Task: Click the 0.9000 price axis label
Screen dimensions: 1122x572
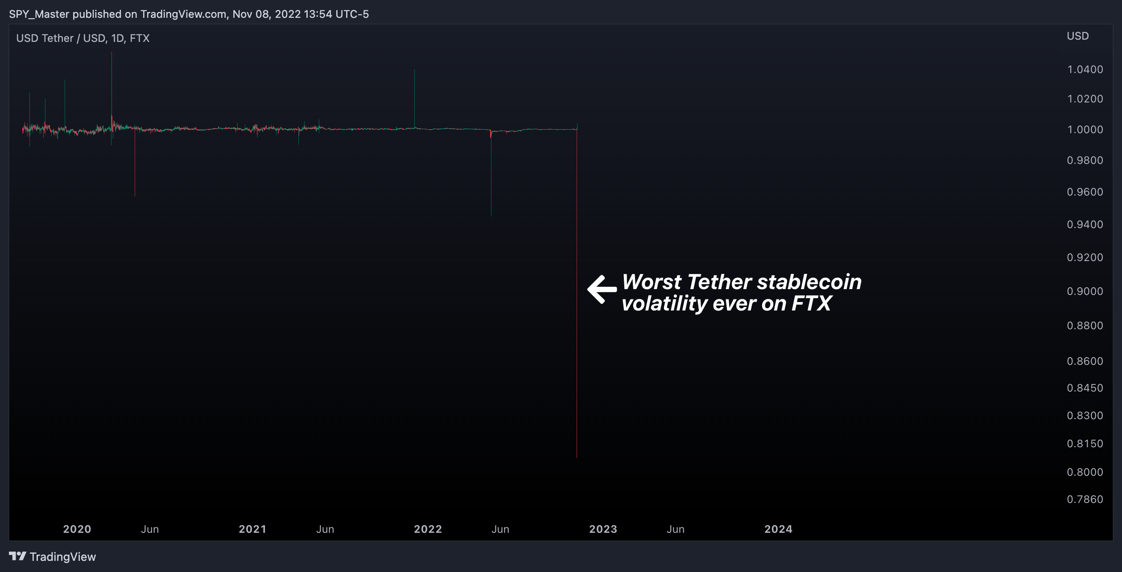Action: click(1085, 291)
